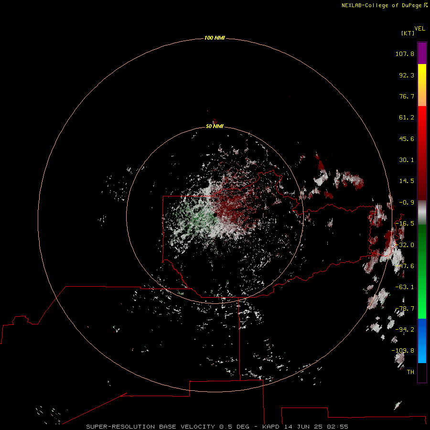This screenshot has width=430, height=430.
Task: Click the 50 NMI range ring label
Action: [x=215, y=126]
